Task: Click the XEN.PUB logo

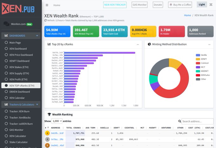Action: click(18, 9)
